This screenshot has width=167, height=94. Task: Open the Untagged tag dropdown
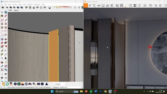tap(59, 84)
